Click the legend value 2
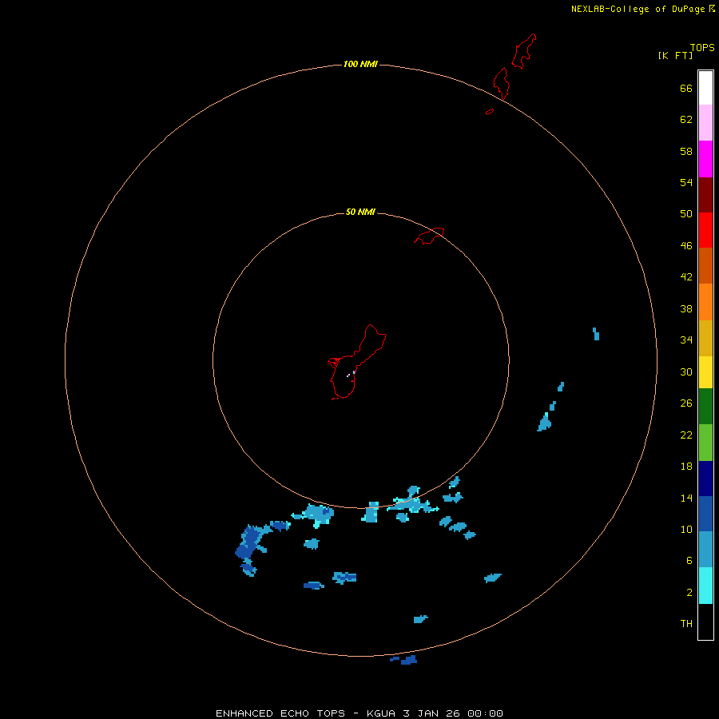 pos(689,593)
